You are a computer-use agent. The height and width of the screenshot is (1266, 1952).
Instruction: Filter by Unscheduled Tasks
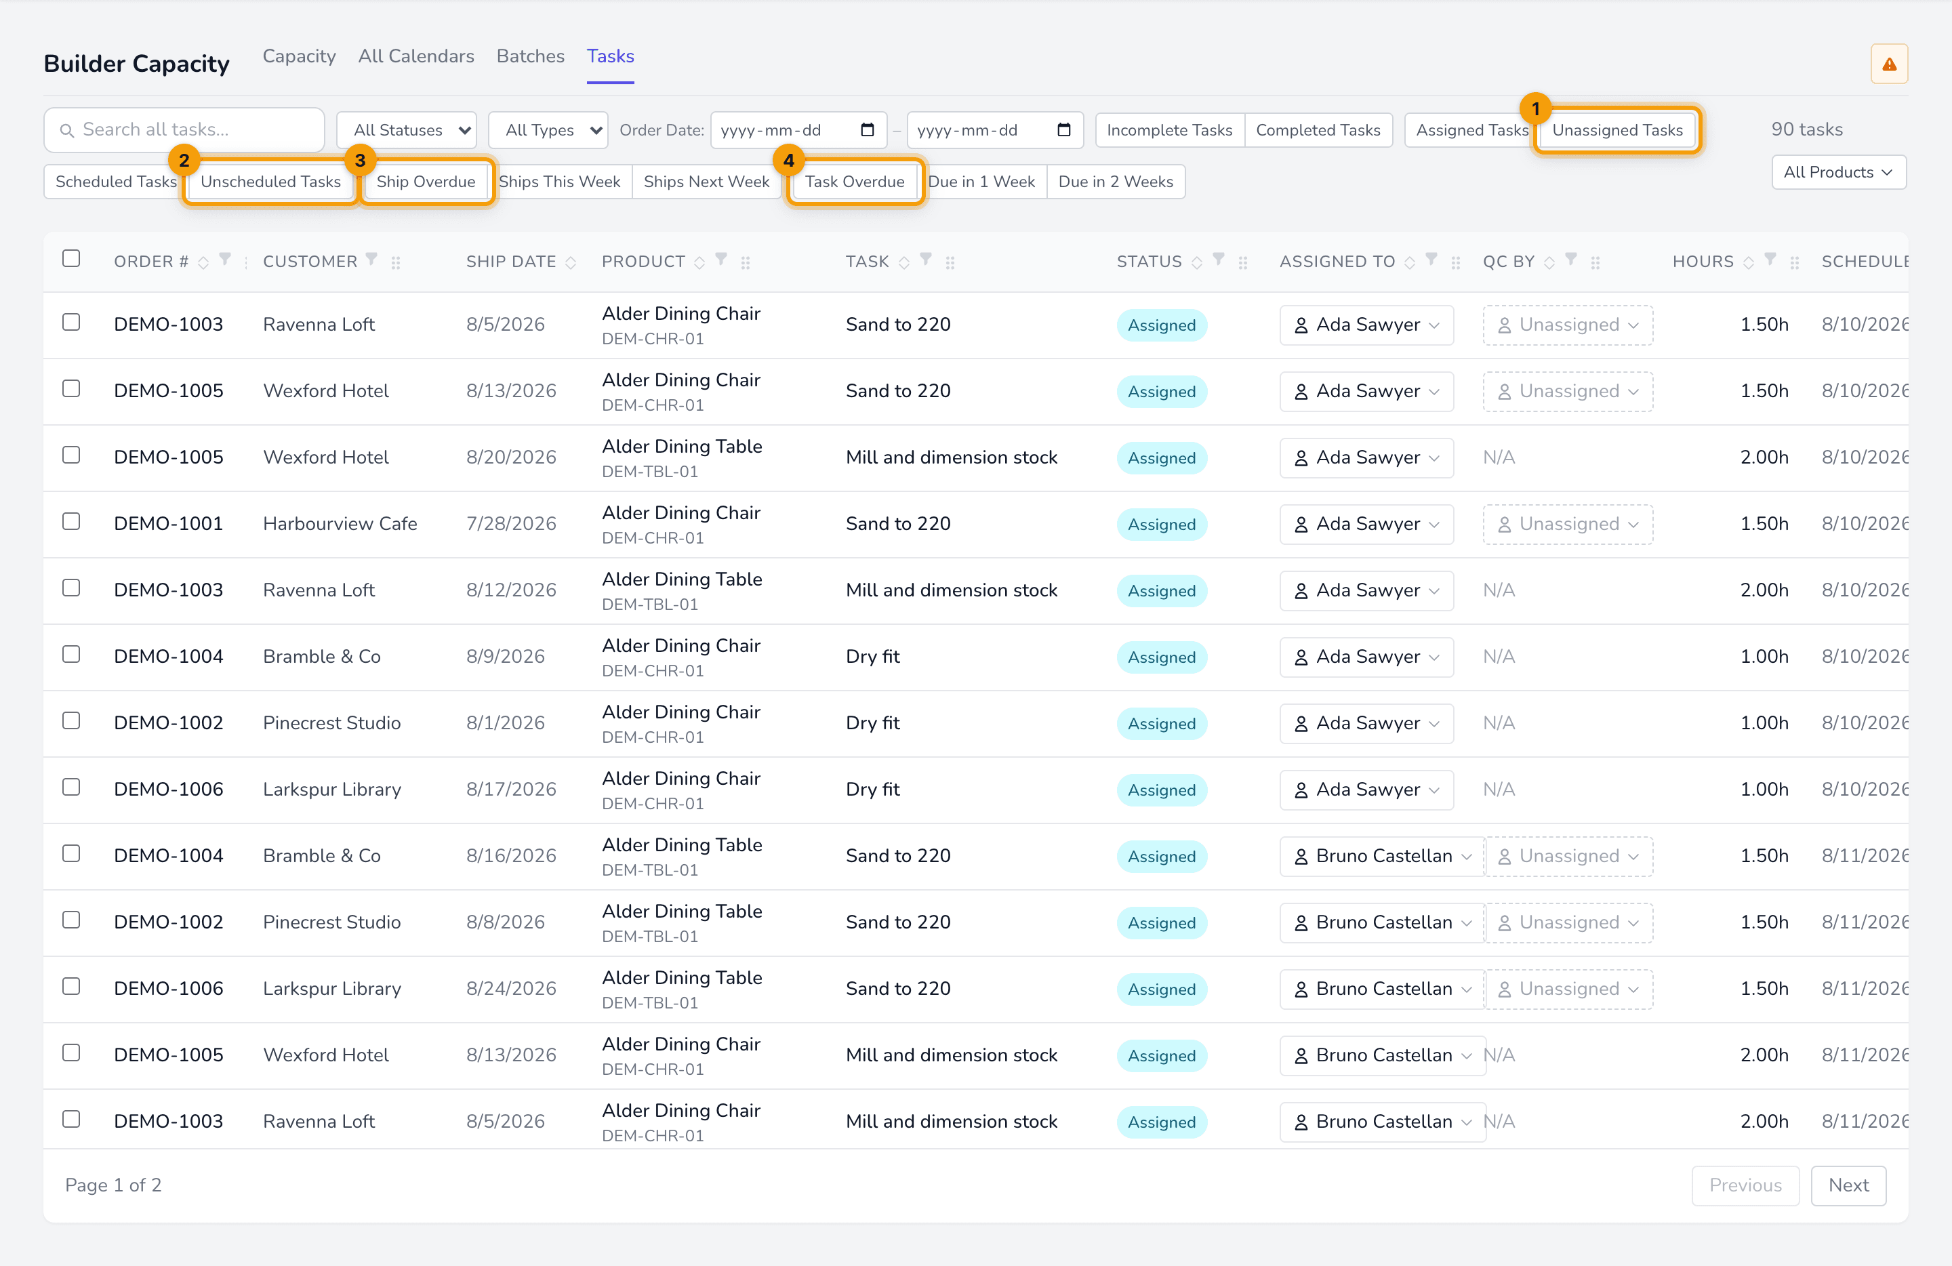click(270, 181)
